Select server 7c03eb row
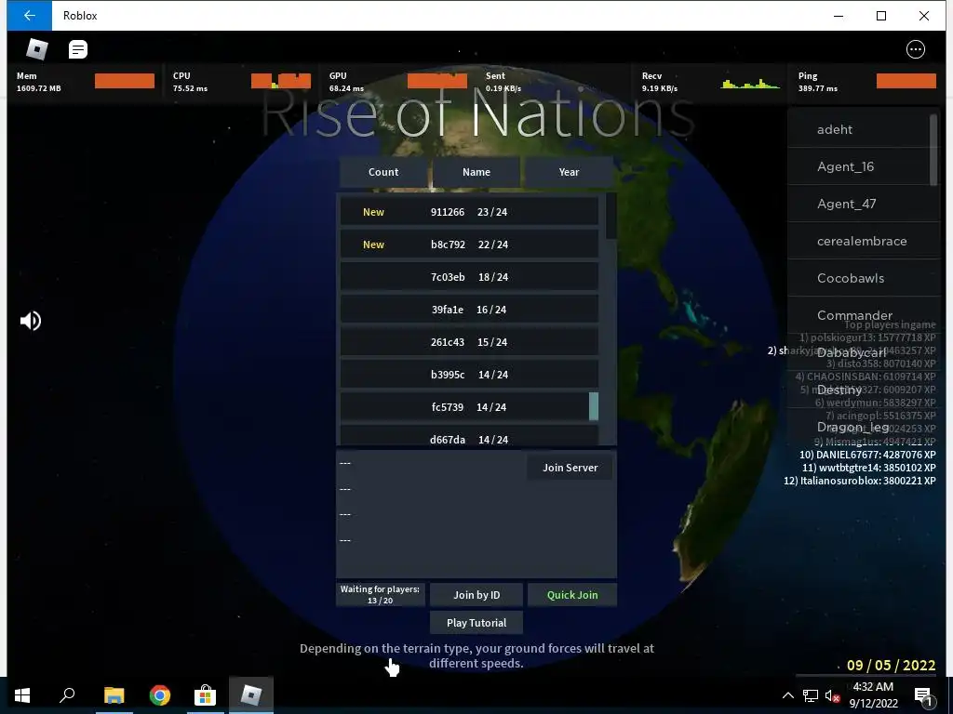Screen dimensions: 953x714 coord(469,277)
